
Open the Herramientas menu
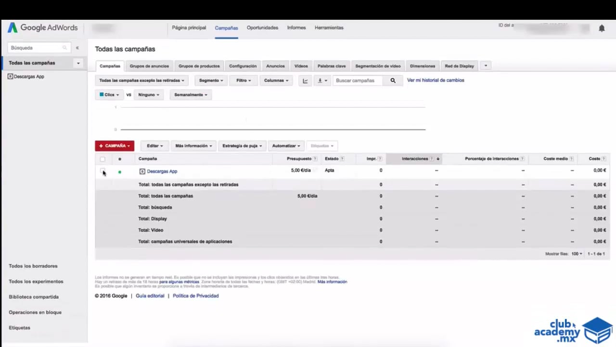tap(329, 28)
